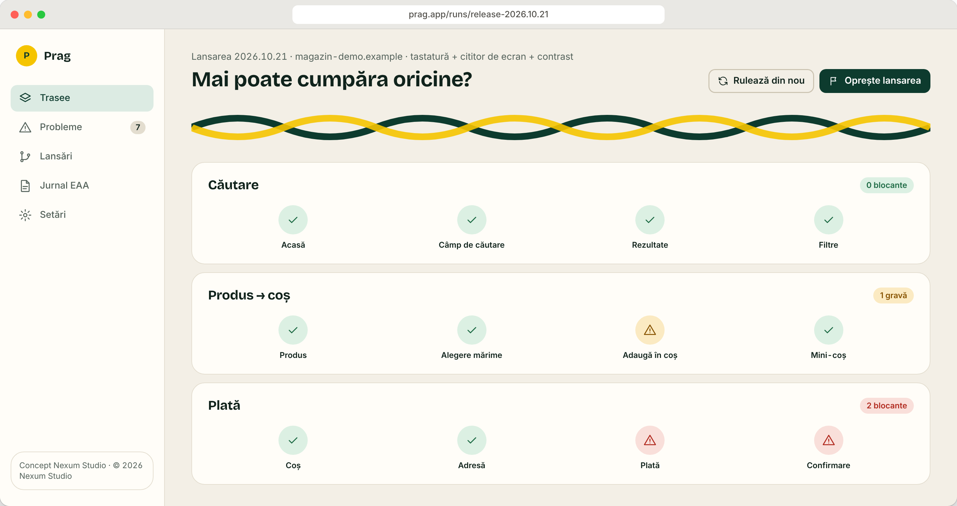Click the Rulează din nou button

pos(761,81)
